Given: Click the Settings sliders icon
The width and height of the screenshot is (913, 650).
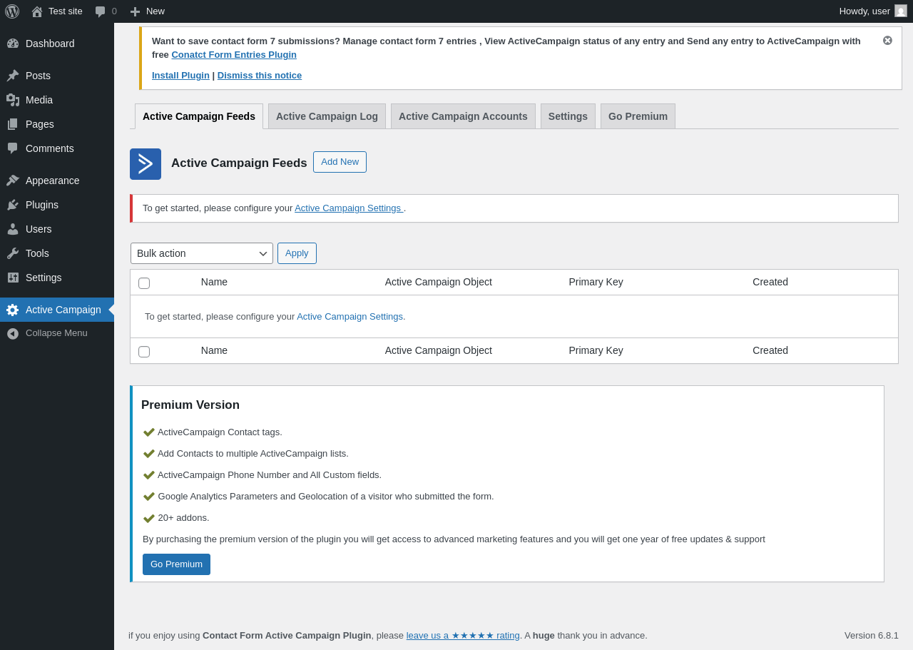Looking at the screenshot, I should tap(13, 278).
